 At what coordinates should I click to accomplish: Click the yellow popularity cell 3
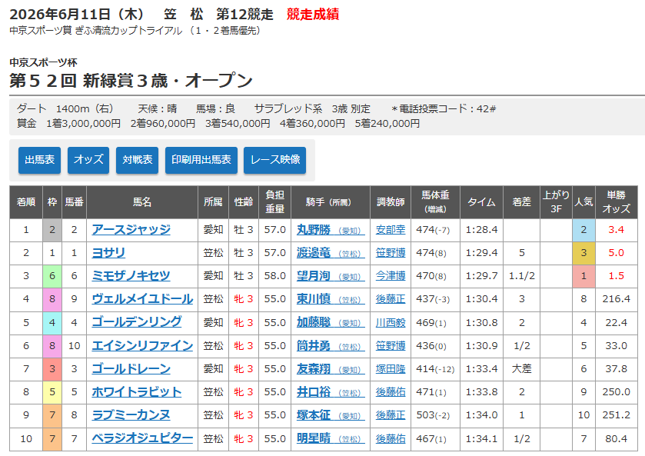[583, 253]
